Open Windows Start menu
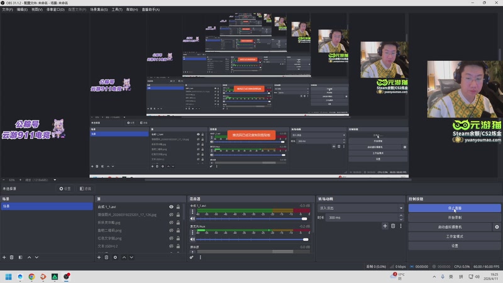The width and height of the screenshot is (503, 283). coord(9,277)
